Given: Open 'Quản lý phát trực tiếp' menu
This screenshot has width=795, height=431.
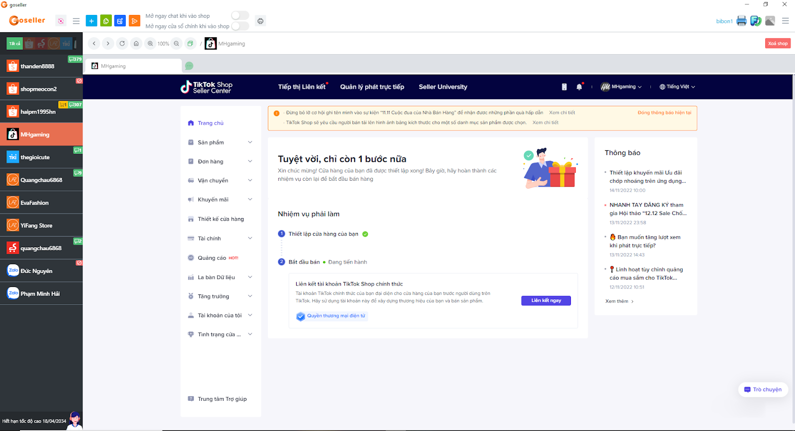Looking at the screenshot, I should [x=372, y=87].
